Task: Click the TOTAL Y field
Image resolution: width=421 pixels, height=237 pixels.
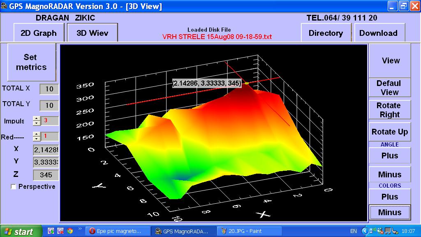Action: click(49, 105)
